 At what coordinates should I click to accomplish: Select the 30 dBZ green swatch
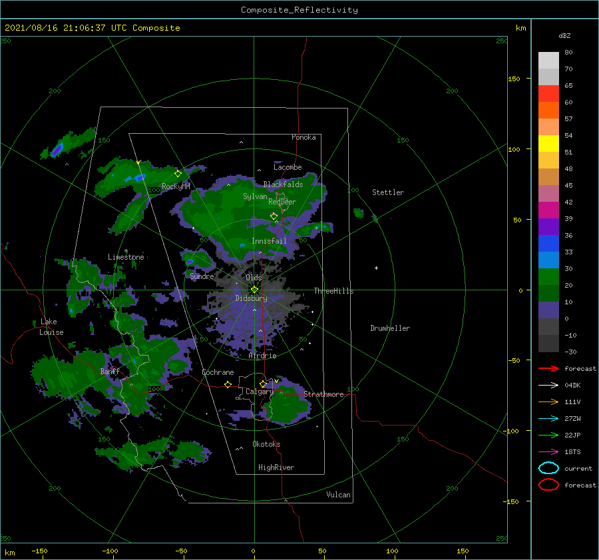click(x=548, y=276)
